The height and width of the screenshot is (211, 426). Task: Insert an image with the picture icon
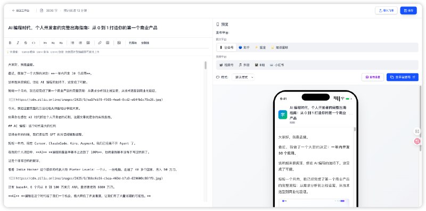tap(119, 43)
